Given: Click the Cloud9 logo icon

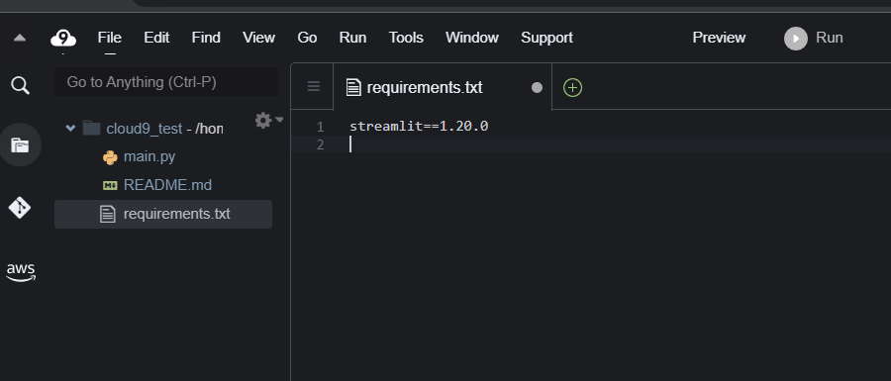Looking at the screenshot, I should pos(63,39).
